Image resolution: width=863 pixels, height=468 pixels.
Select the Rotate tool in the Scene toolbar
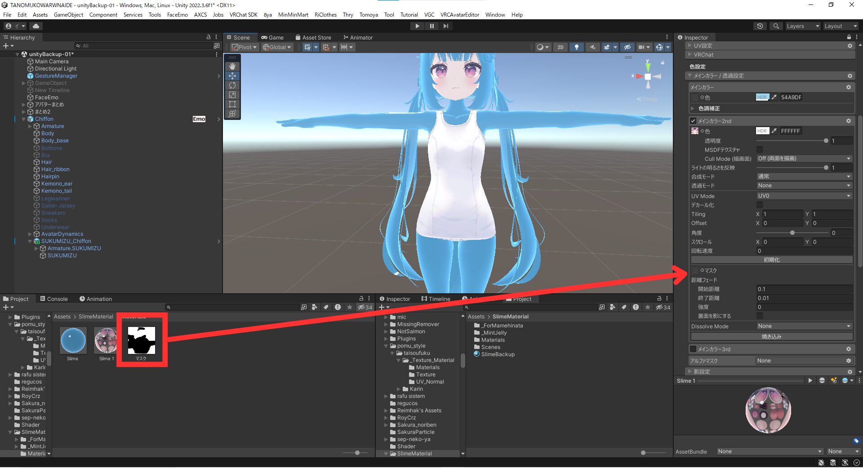click(x=233, y=85)
